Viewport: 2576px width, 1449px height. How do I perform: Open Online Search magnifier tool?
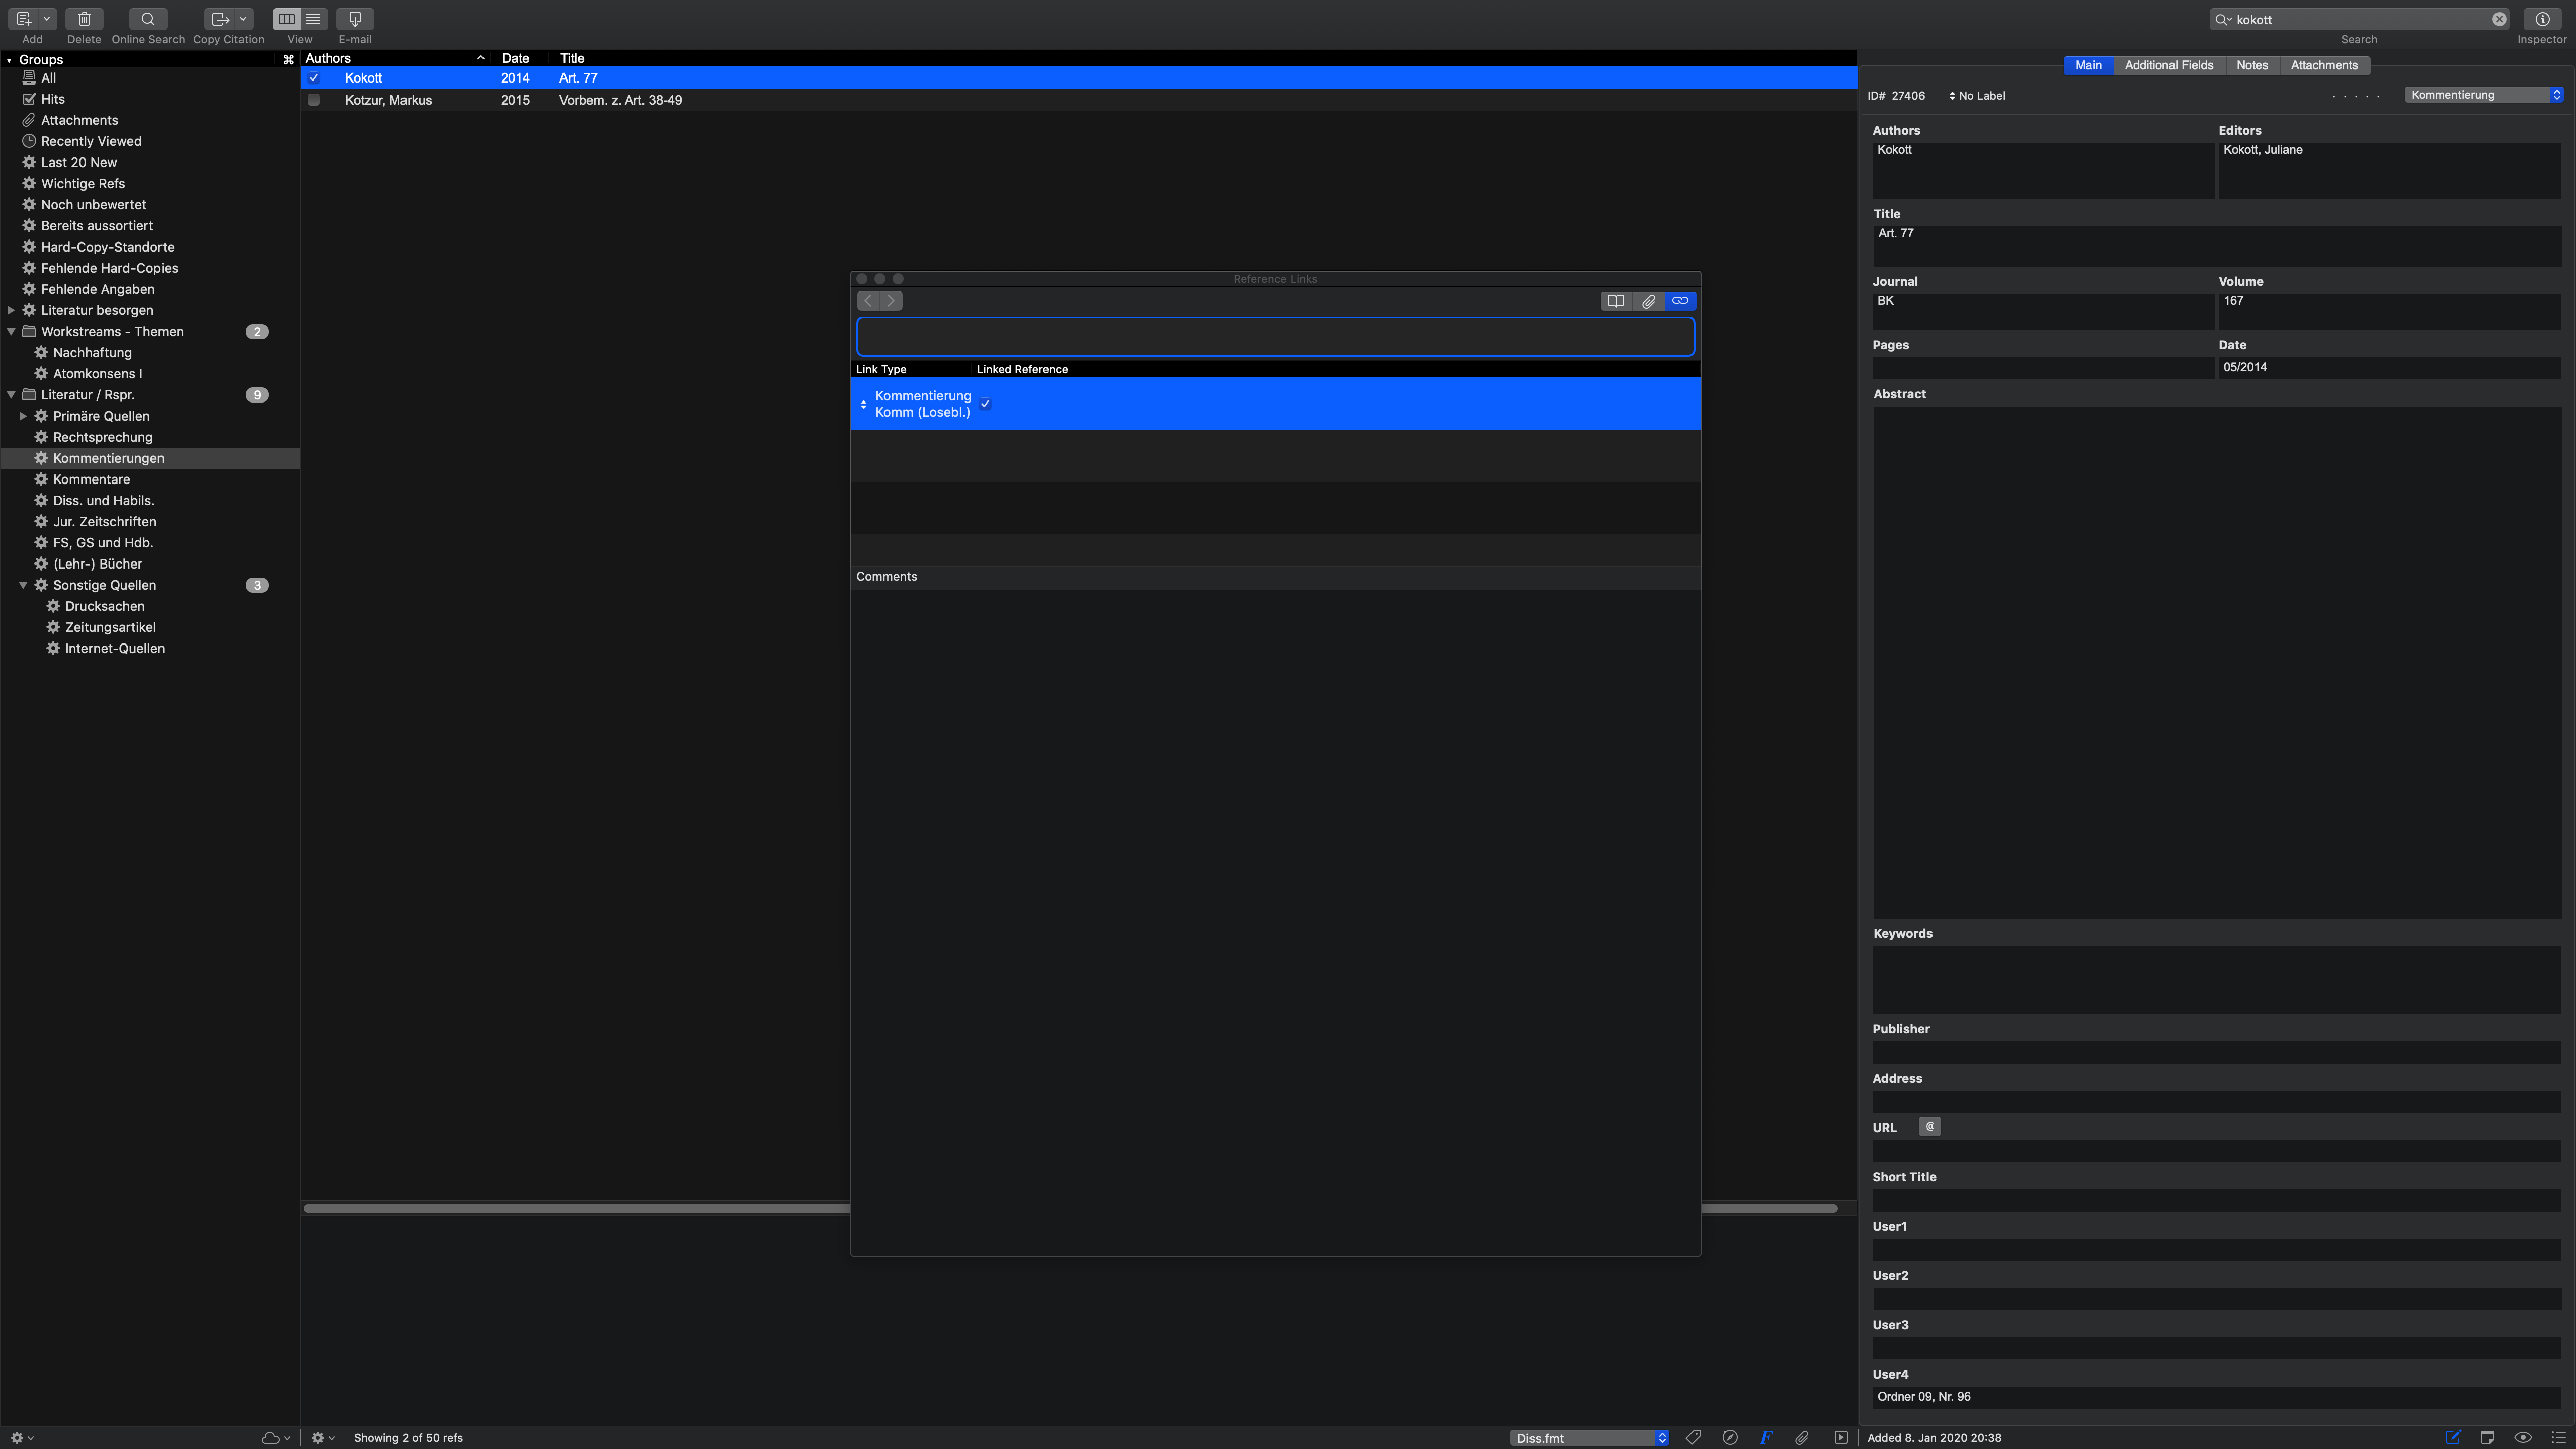tap(148, 19)
